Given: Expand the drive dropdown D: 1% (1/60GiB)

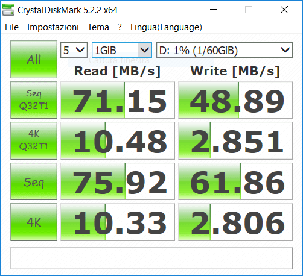Looking at the screenshot, I should (225, 50).
